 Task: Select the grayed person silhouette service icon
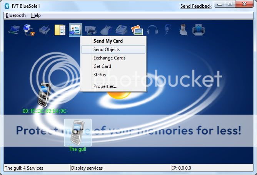(x=183, y=30)
